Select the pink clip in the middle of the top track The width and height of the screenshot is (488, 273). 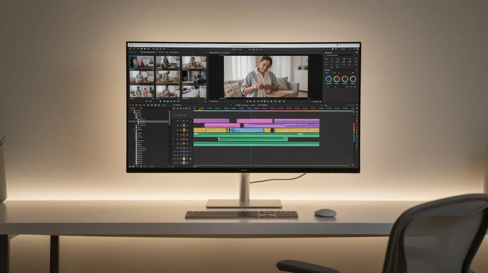tap(255, 121)
